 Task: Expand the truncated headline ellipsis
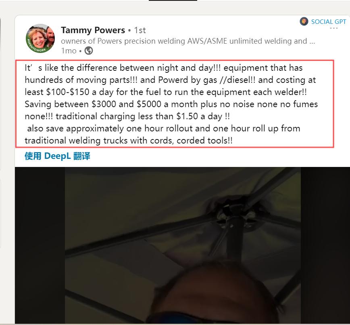312,41
